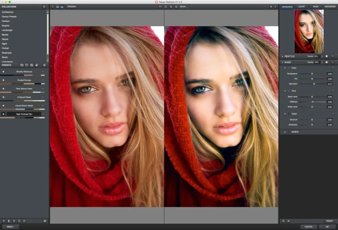Viewport: 338px width, 230px height.
Task: Click the zoom magnifier icon in the top toolbar
Action: (171, 6)
